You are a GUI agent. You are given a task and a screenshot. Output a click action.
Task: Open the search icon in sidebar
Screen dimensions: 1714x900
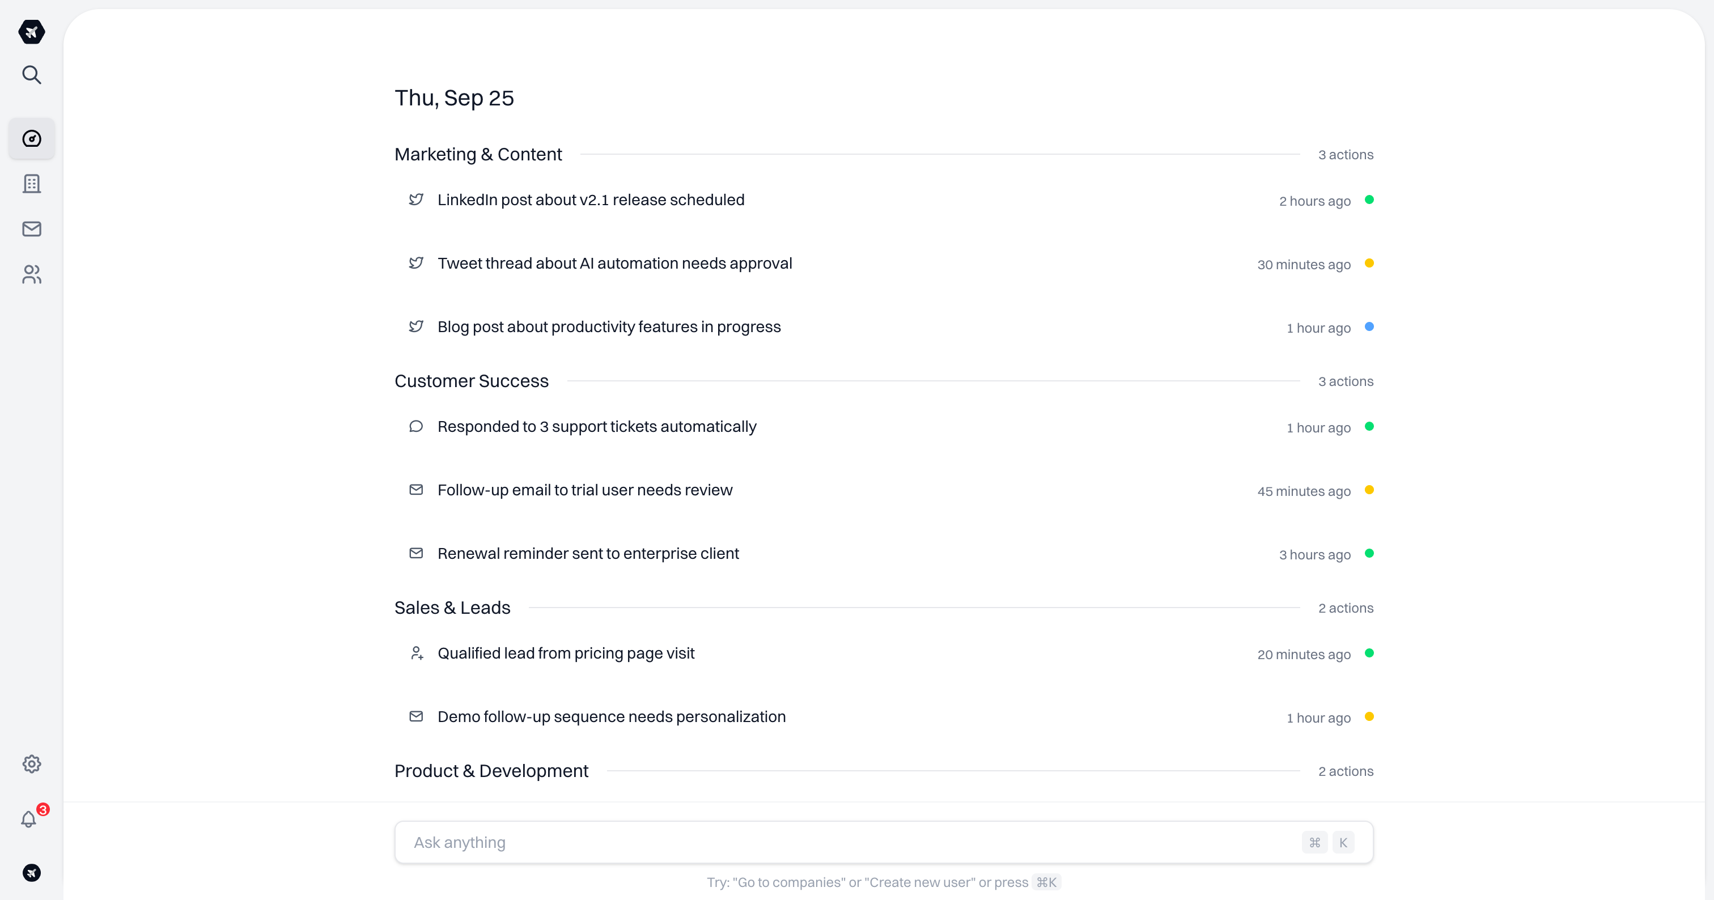pyautogui.click(x=31, y=74)
